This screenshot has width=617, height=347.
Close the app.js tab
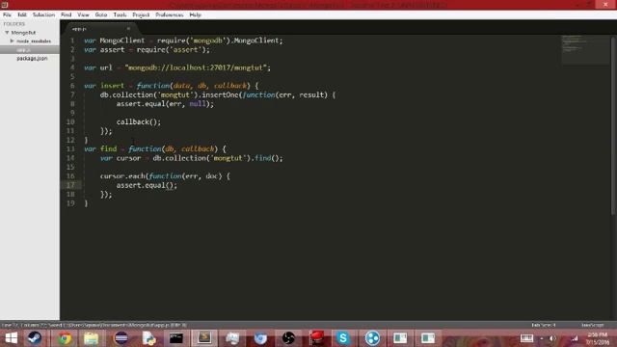coord(128,29)
